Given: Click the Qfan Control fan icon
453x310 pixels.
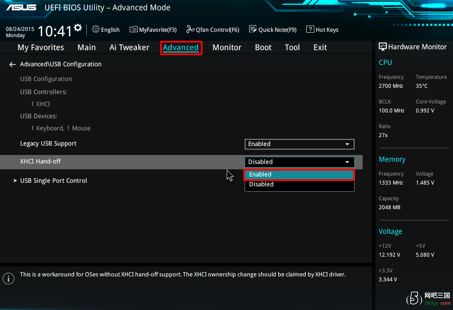Looking at the screenshot, I should (191, 29).
